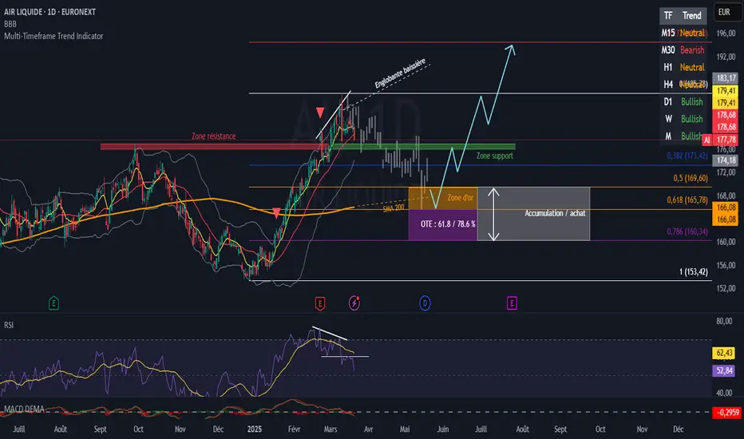
Task: Click the 192,00 price scale value
Action: point(726,57)
